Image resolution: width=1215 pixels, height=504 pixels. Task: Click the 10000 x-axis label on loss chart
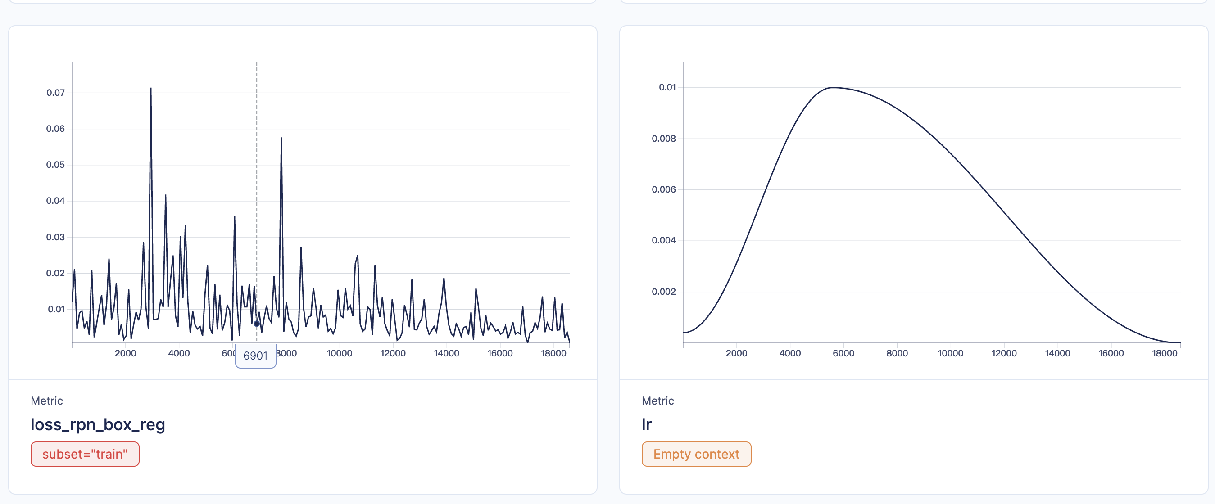click(339, 353)
